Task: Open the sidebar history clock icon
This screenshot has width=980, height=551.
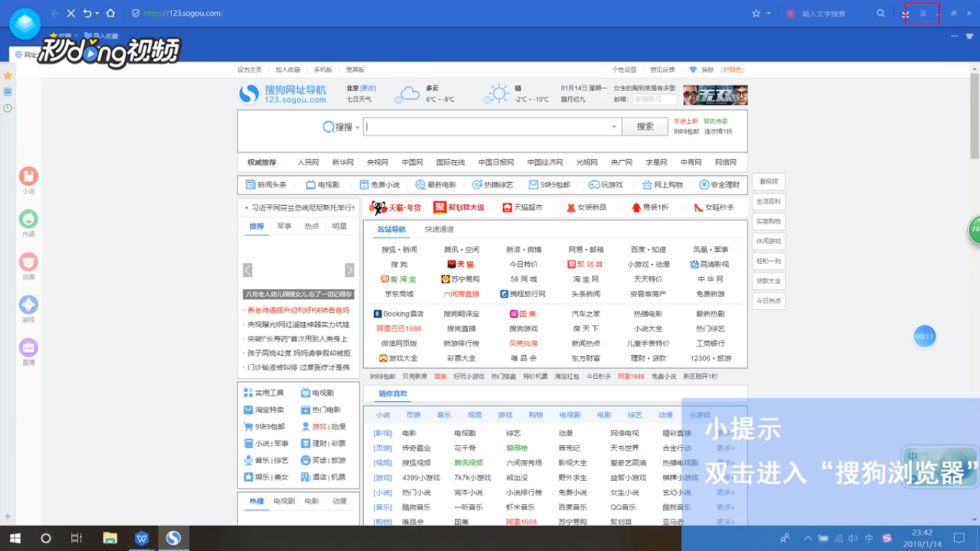Action: pos(7,108)
